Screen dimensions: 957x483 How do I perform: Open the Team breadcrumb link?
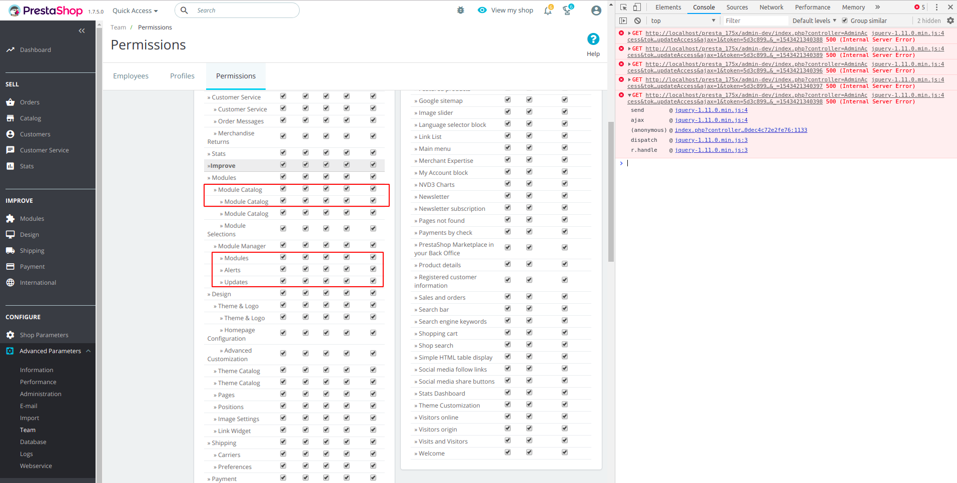pyautogui.click(x=118, y=27)
